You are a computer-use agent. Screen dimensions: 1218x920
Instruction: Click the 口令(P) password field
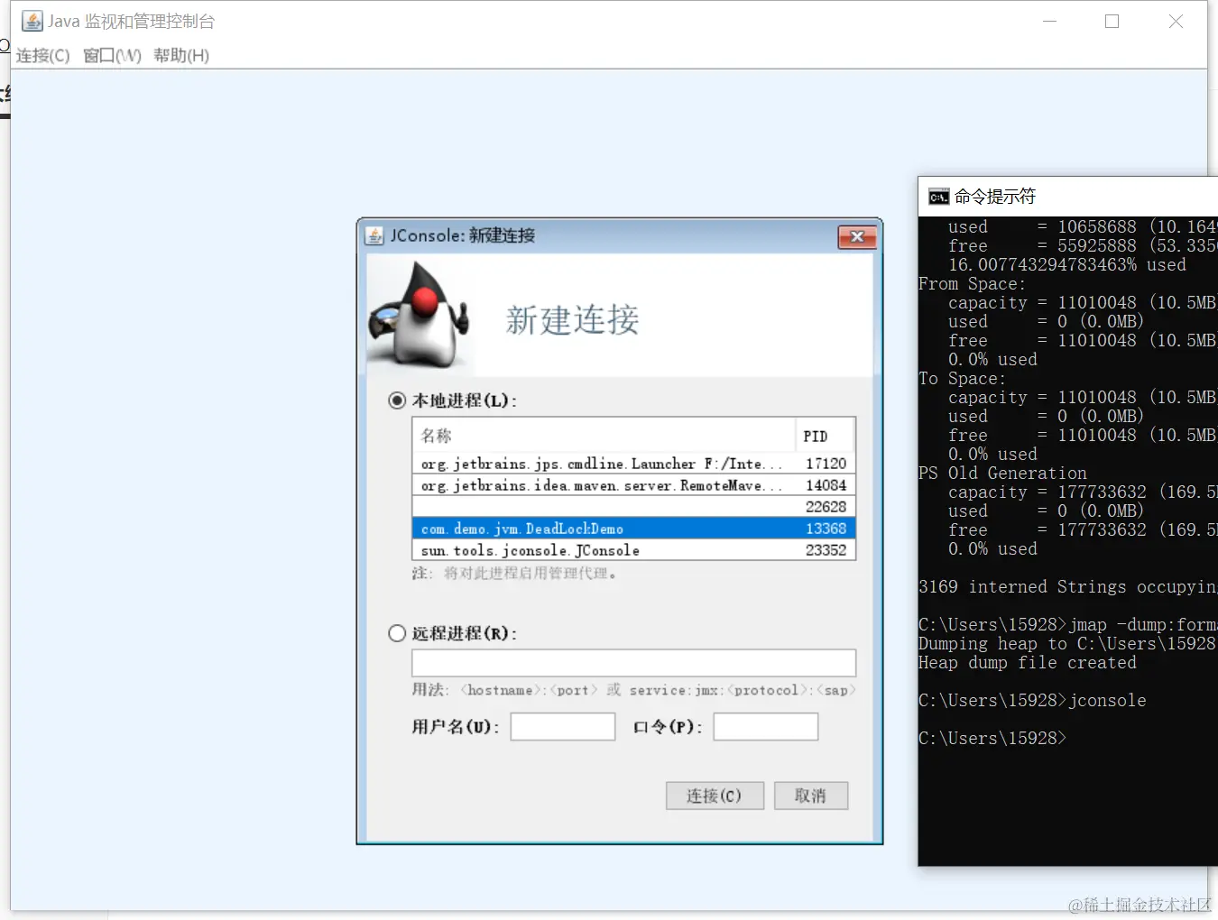pos(765,726)
